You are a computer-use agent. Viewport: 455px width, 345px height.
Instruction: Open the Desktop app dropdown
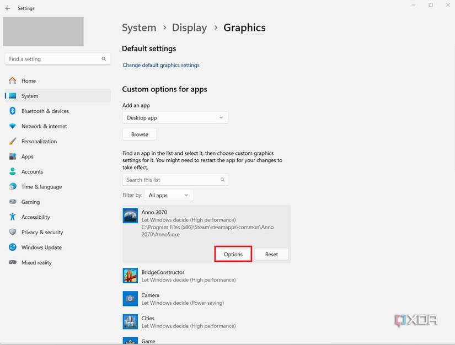pos(175,118)
